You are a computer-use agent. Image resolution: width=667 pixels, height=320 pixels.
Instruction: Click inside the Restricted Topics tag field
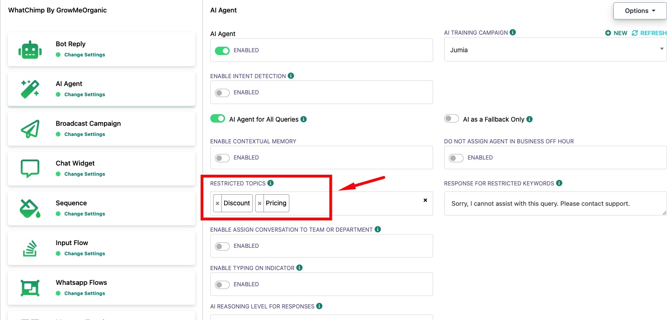[322, 203]
